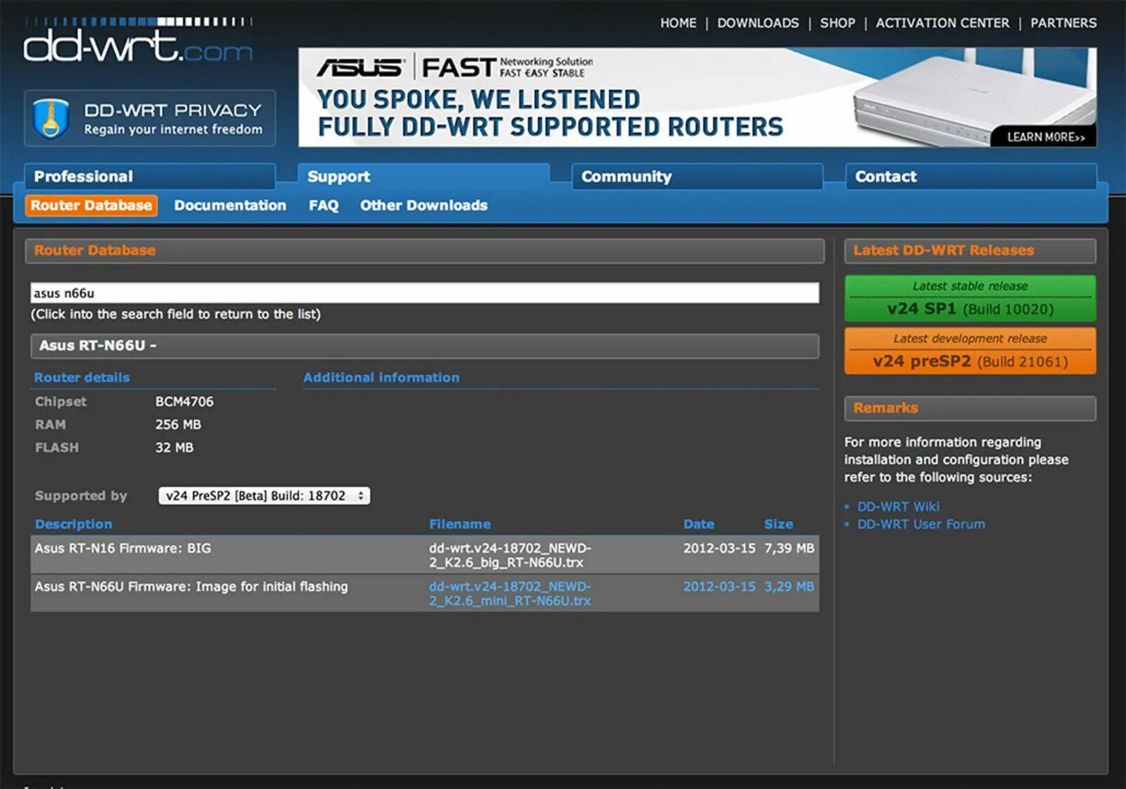Click the router search field containing asus n66u
1126x789 pixels.
[x=424, y=293]
